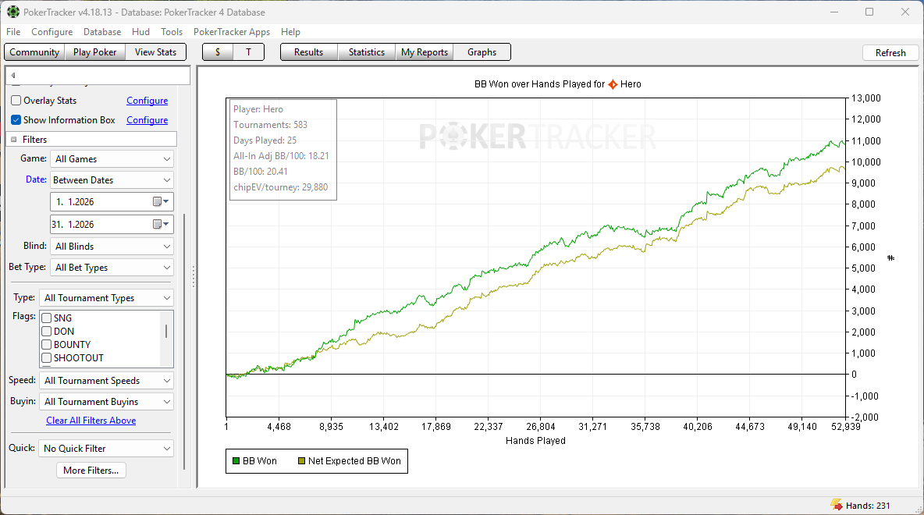Expand the Quick filter dropdown
This screenshot has height=515, width=924.
106,449
